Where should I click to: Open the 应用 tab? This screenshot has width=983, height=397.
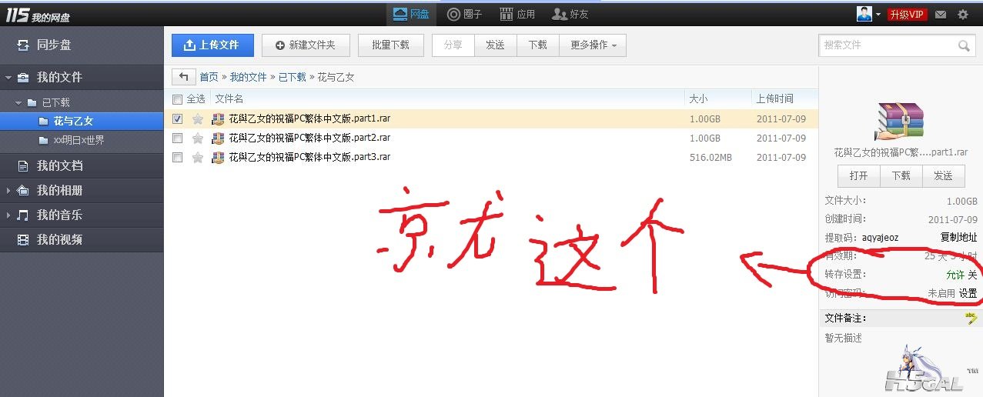tap(517, 14)
